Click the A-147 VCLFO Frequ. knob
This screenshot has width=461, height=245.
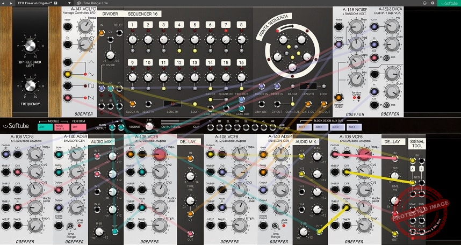coord(85,27)
